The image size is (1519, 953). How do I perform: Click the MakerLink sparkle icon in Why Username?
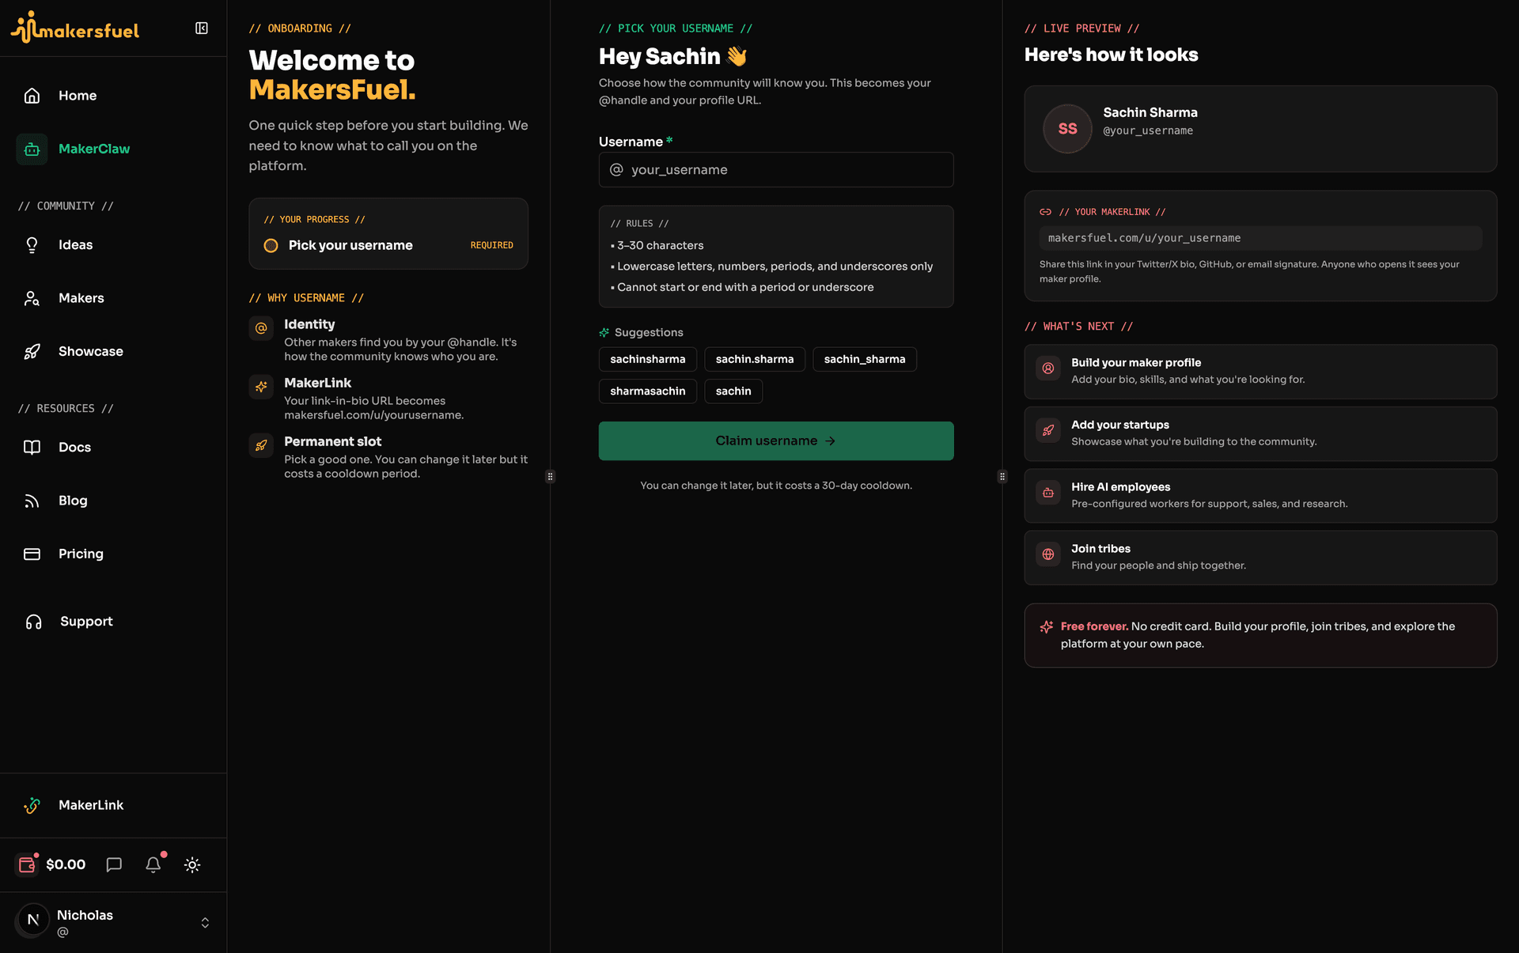click(261, 387)
